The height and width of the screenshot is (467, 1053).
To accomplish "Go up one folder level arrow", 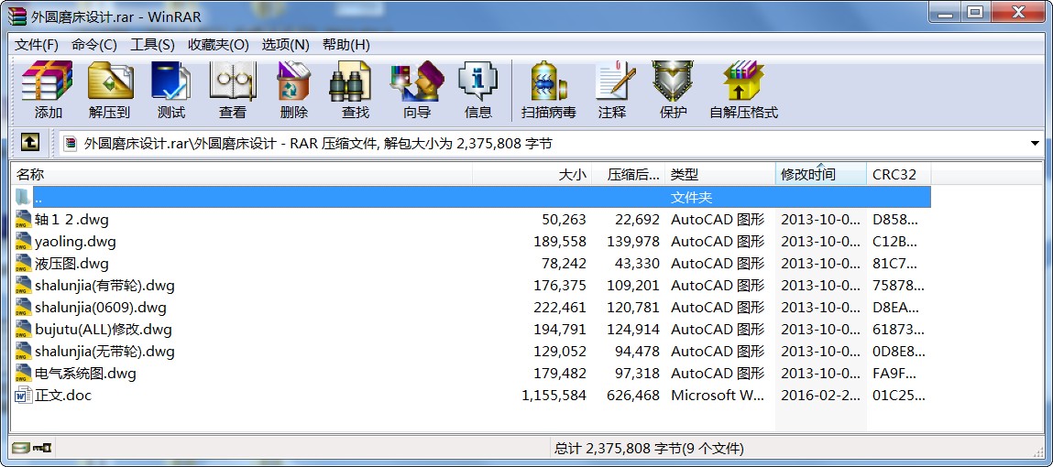I will (x=30, y=142).
